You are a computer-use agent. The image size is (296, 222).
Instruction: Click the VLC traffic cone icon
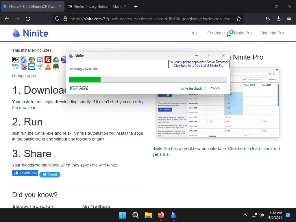48,66
